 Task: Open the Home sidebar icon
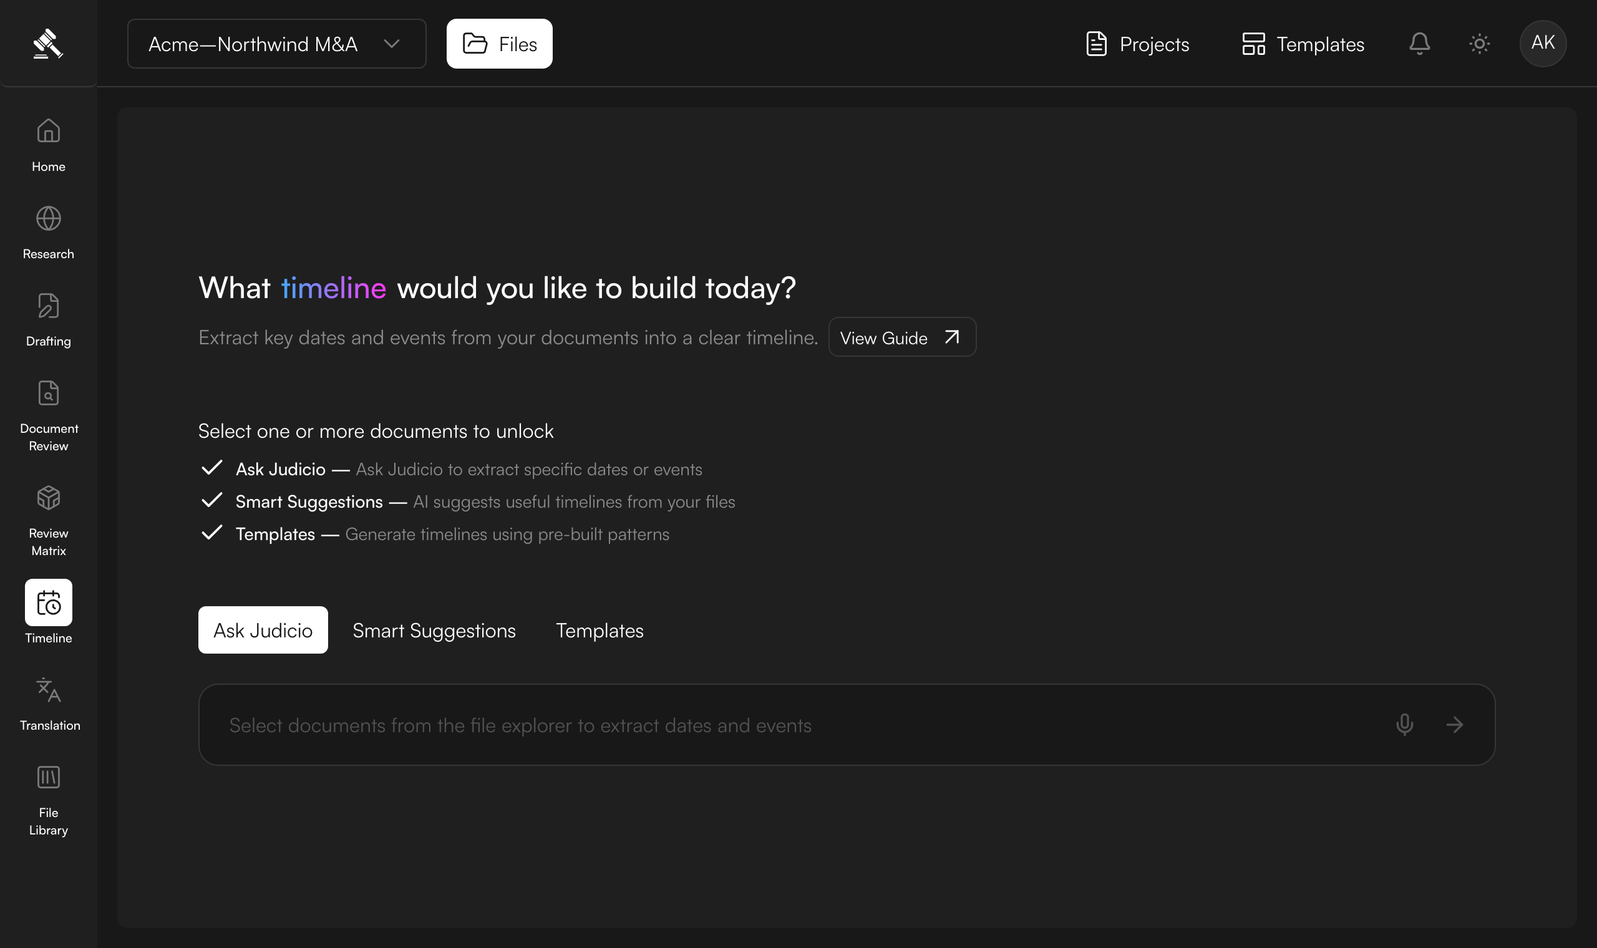[x=49, y=131]
